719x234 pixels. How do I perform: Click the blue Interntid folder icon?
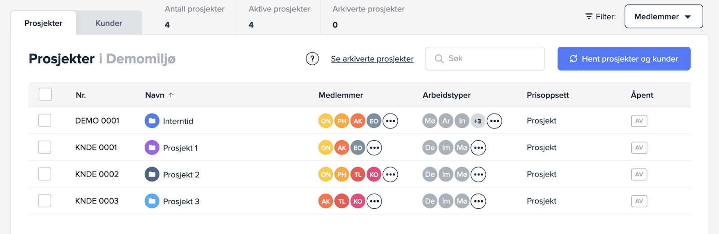[x=152, y=121]
